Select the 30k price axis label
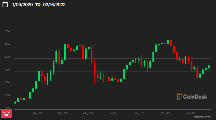 8,82
